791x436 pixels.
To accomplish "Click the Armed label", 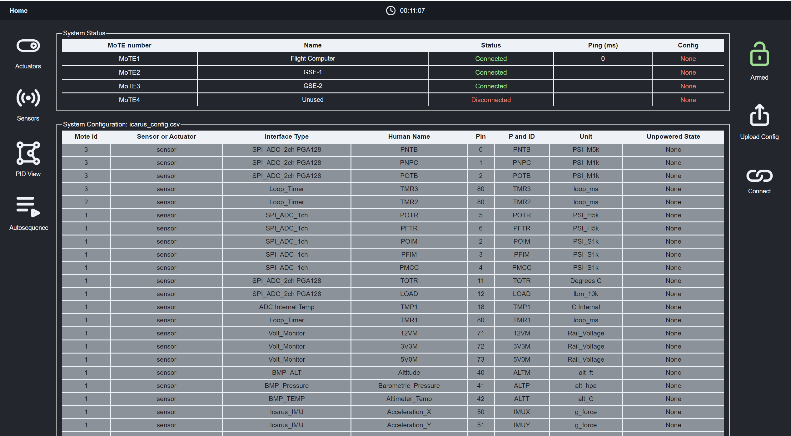I will 759,77.
